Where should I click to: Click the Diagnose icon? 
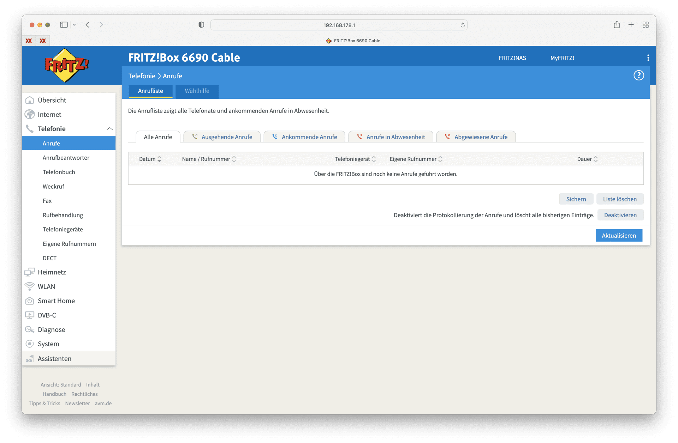click(30, 329)
